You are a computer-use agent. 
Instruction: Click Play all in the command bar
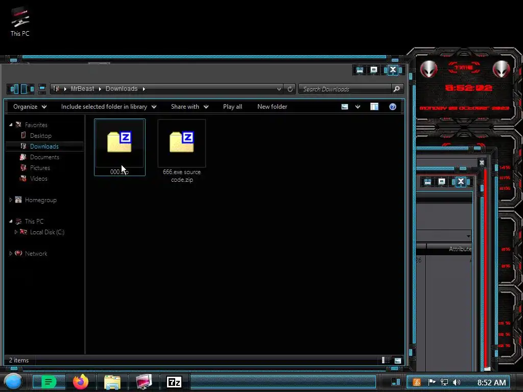[x=232, y=107]
